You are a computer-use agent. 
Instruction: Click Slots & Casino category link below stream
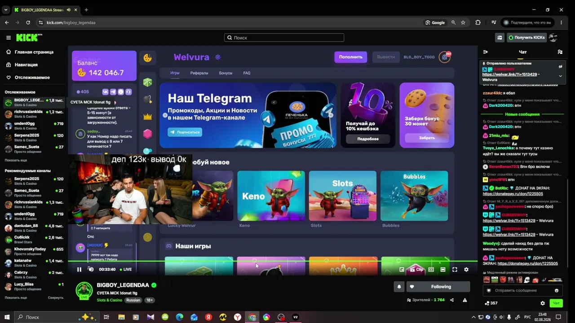click(x=110, y=300)
